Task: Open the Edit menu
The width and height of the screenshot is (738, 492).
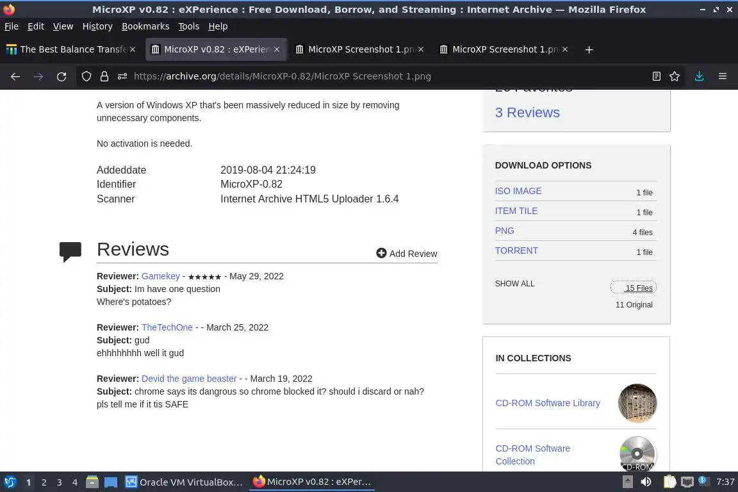Action: click(36, 26)
